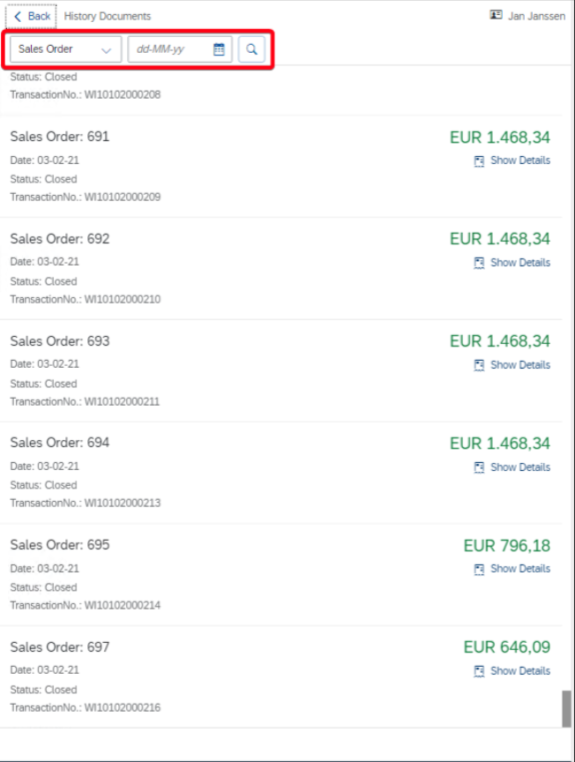Click the vertical scrollbar thumb
The image size is (575, 762).
point(566,709)
